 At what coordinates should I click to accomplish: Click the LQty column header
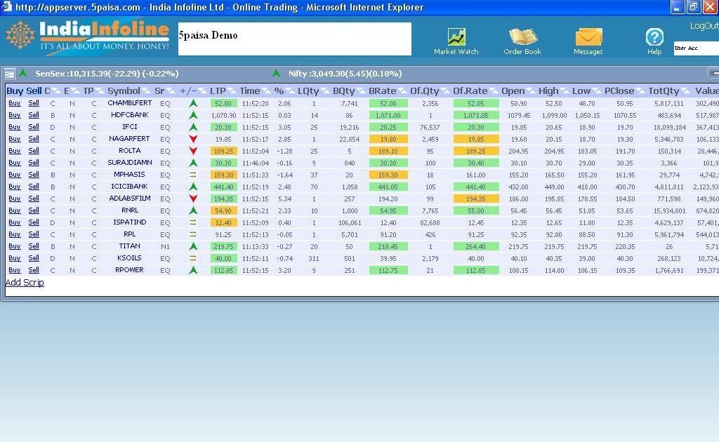308,91
